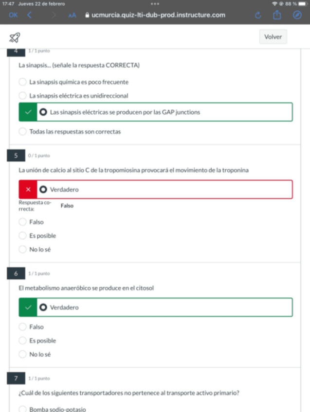Tap the red X on question 5
The image size is (310, 412).
pyautogui.click(x=28, y=189)
